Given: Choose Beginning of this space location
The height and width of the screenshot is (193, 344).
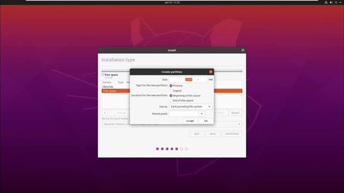Looking at the screenshot, I should [171, 95].
